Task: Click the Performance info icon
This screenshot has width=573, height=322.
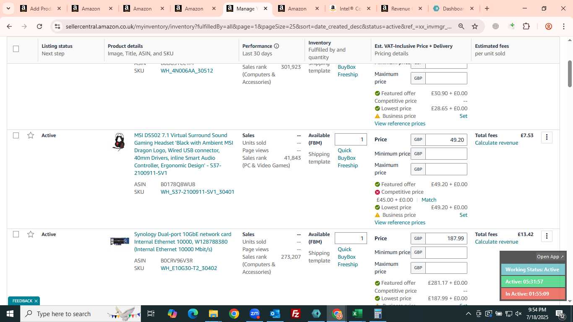Action: 276,46
